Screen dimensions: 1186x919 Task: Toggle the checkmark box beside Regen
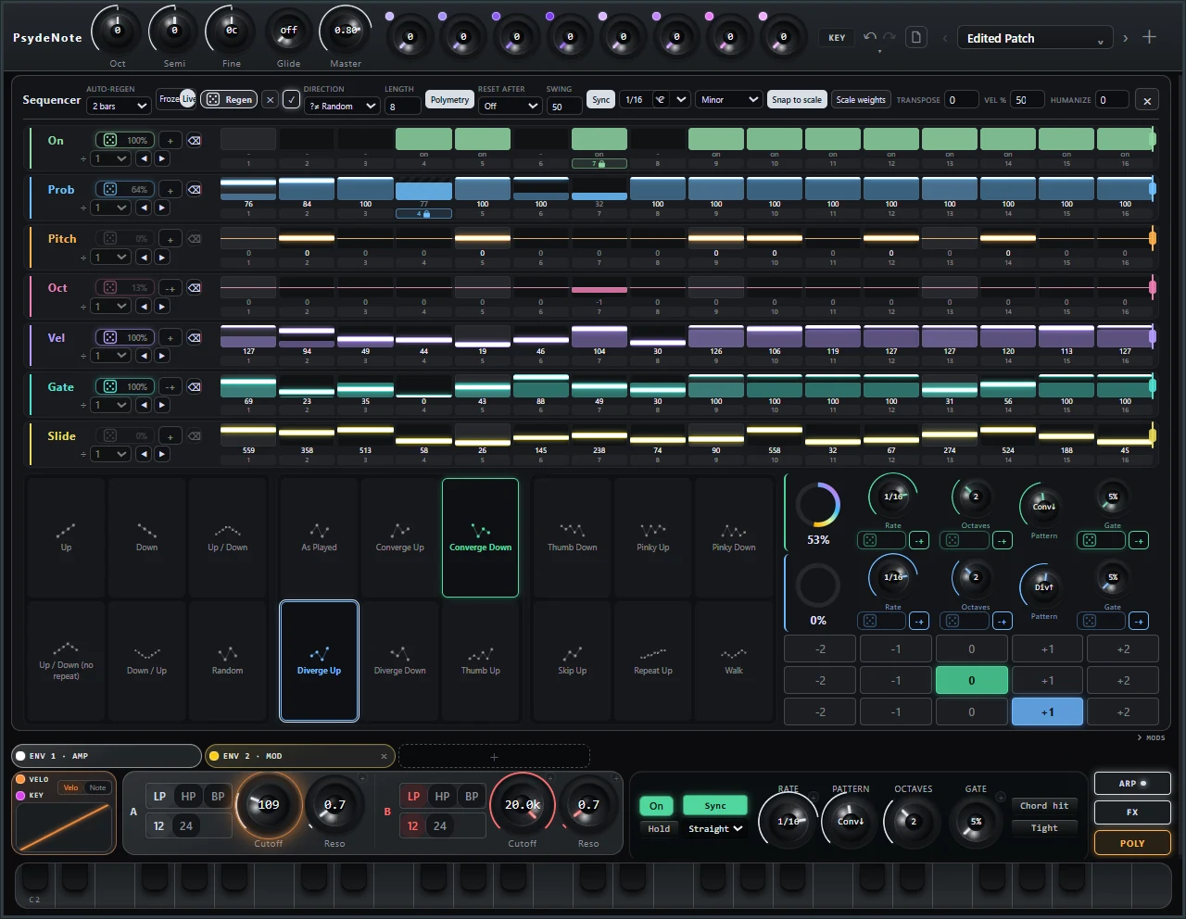coord(291,100)
